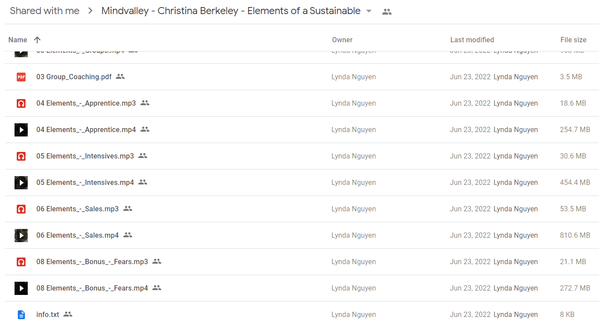The image size is (599, 324).
Task: Go back to Shared with me
Action: pos(44,11)
